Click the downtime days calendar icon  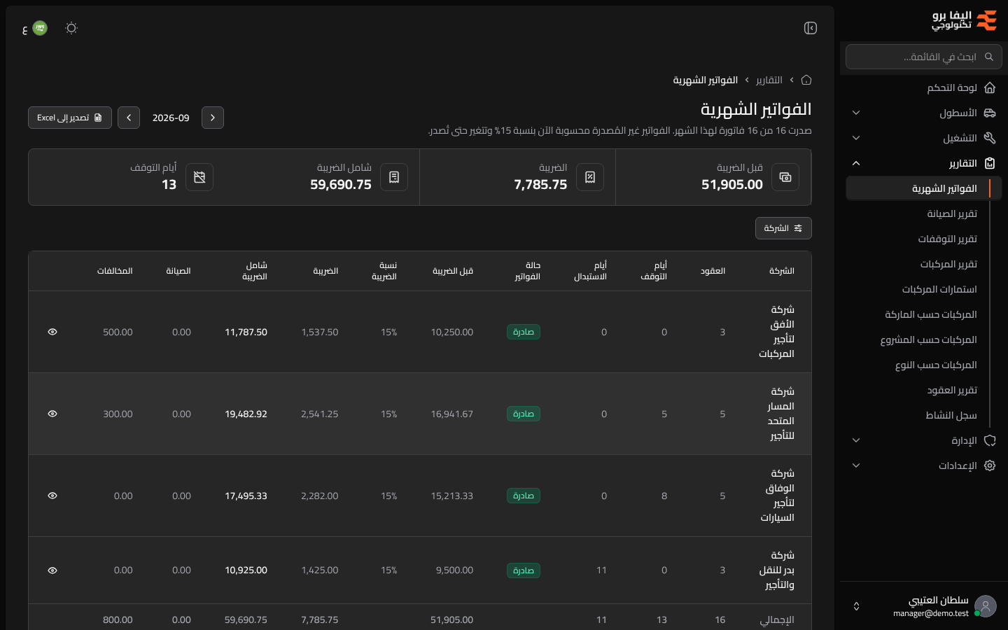pos(199,177)
